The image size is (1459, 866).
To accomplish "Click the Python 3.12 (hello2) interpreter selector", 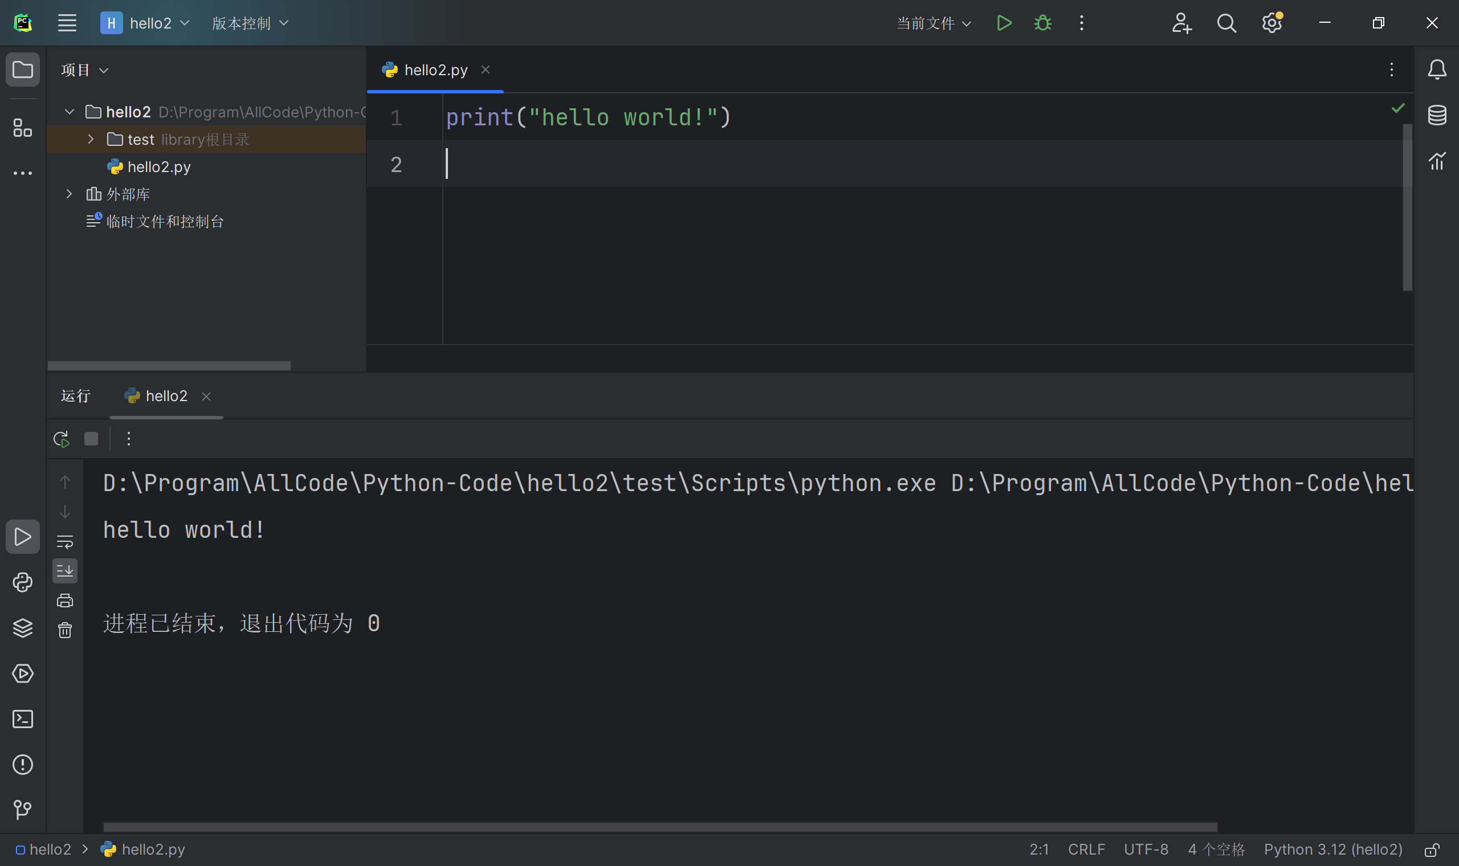I will [x=1333, y=849].
